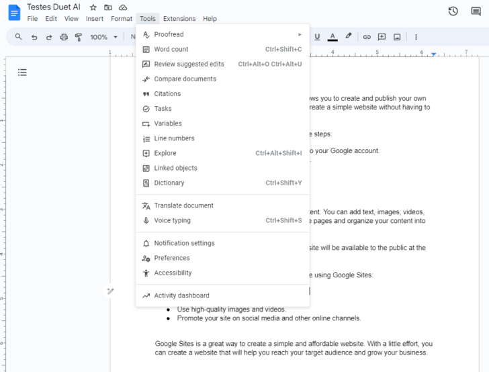Open the 100% zoom dropdown
The image size is (489, 372).
[x=104, y=37]
